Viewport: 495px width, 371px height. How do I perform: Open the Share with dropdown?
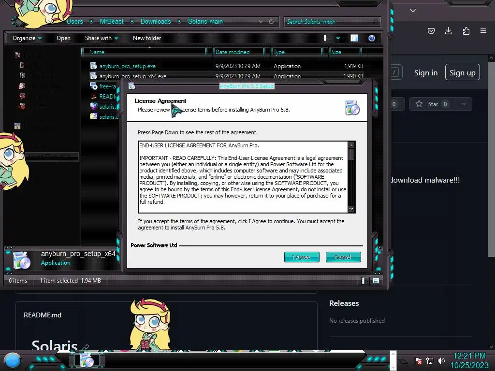pos(102,38)
